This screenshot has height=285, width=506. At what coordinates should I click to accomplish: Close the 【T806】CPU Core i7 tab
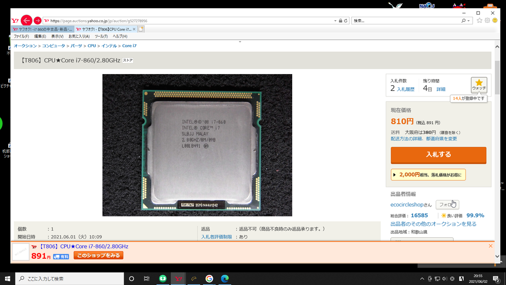134,29
